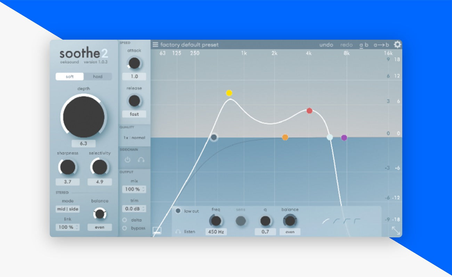Click the listen label in the band panel
Viewport: 452px width, 277px height.
(189, 231)
